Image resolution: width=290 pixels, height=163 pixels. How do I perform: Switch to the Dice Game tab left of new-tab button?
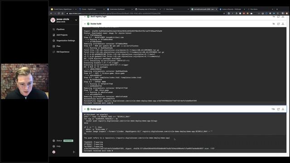tap(260, 9)
